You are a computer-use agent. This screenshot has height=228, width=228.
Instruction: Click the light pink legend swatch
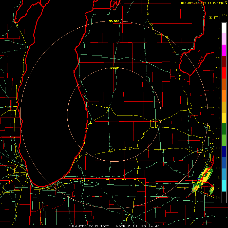click(x=224, y=39)
